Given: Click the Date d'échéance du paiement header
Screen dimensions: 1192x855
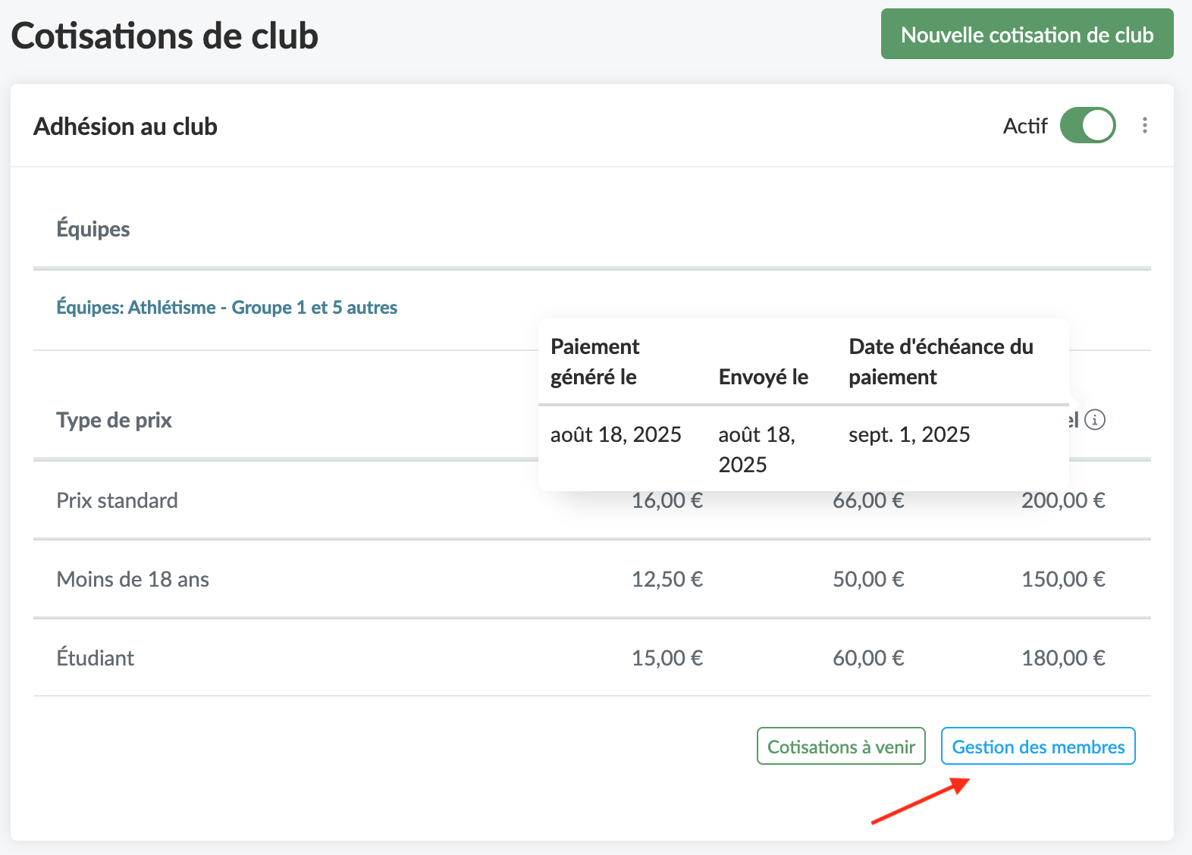Looking at the screenshot, I should pos(940,362).
